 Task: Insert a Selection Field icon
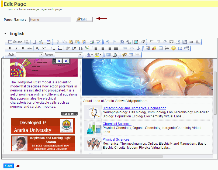click(x=185, y=42)
